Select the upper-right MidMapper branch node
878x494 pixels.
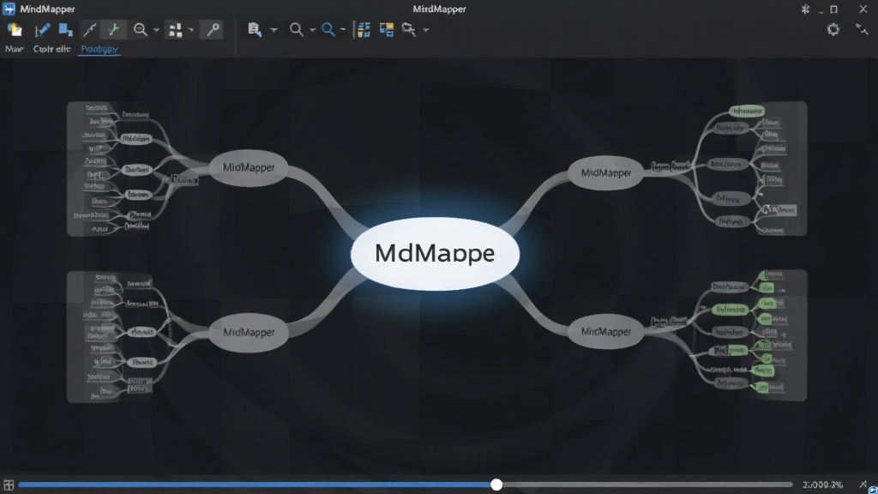point(606,173)
